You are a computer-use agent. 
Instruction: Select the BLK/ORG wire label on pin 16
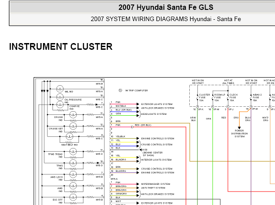click(x=121, y=160)
